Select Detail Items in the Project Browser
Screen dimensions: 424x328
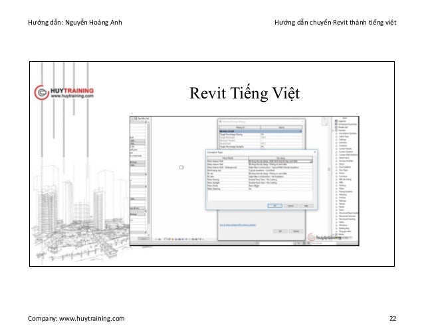tap(344, 158)
